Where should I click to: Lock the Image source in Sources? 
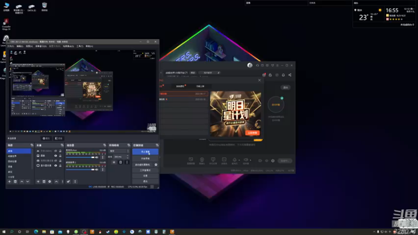pyautogui.click(x=60, y=156)
